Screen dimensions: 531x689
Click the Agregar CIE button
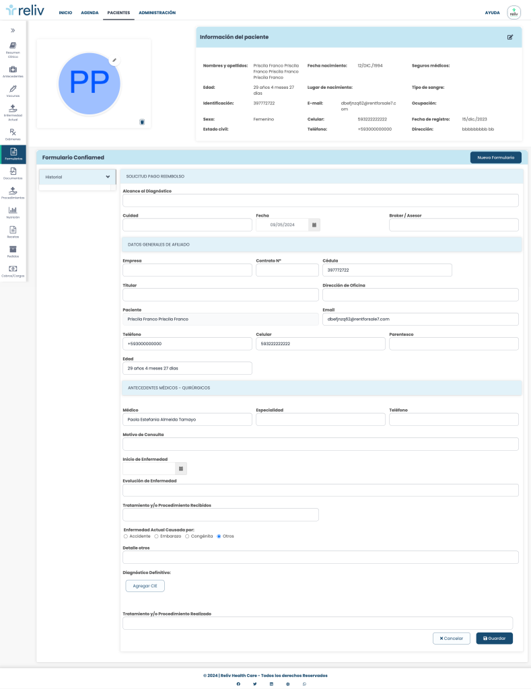145,586
